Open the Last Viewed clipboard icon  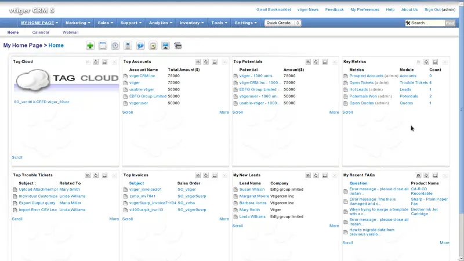tap(153, 46)
